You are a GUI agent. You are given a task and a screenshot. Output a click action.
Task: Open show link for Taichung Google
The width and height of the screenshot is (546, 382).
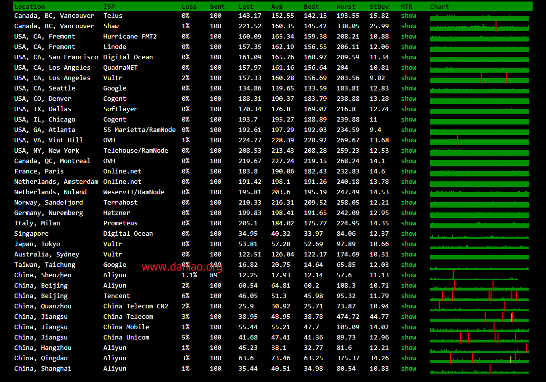408,265
